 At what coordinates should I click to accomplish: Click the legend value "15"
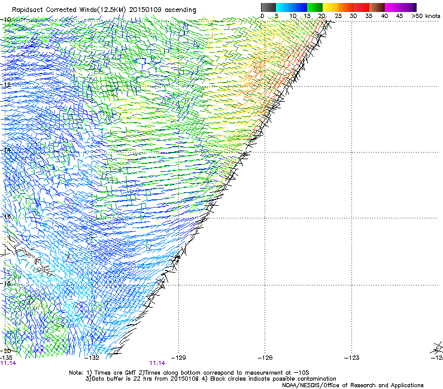(307, 16)
